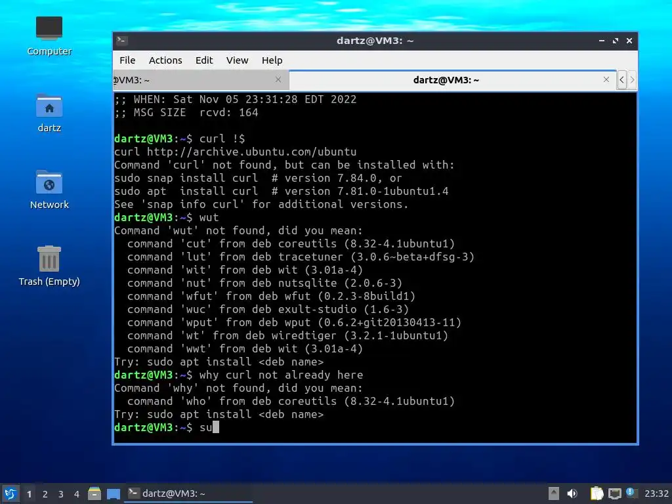Open the network connection tray icon
Image resolution: width=672 pixels, height=504 pixels.
pyautogui.click(x=614, y=493)
